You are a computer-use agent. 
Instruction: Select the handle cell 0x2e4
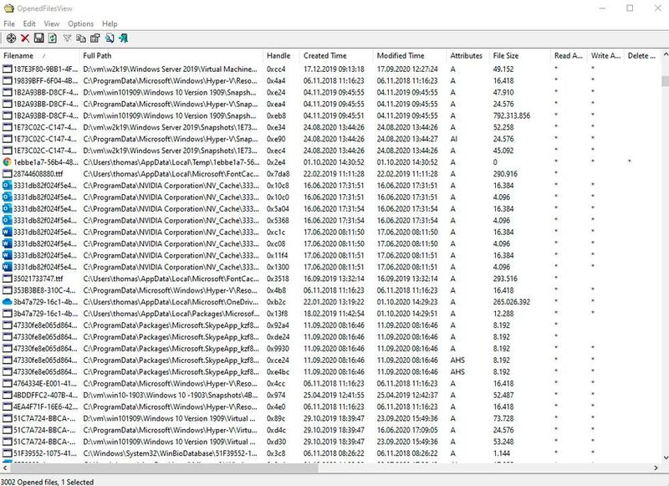(276, 162)
